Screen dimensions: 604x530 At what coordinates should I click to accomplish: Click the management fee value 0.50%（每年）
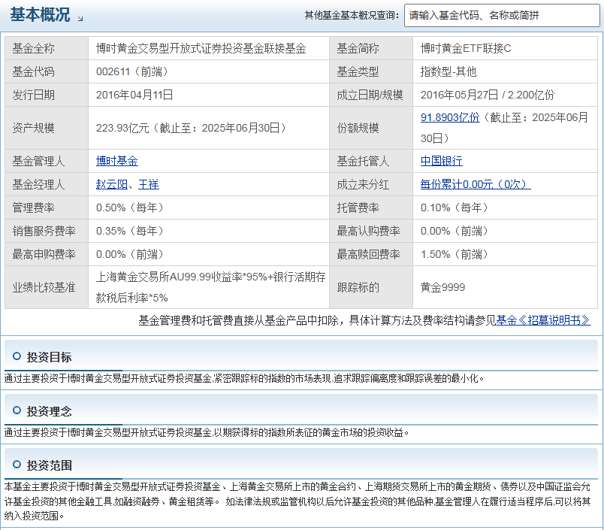click(x=130, y=208)
